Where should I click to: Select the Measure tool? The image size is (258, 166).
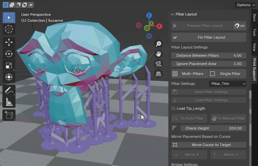point(9,102)
